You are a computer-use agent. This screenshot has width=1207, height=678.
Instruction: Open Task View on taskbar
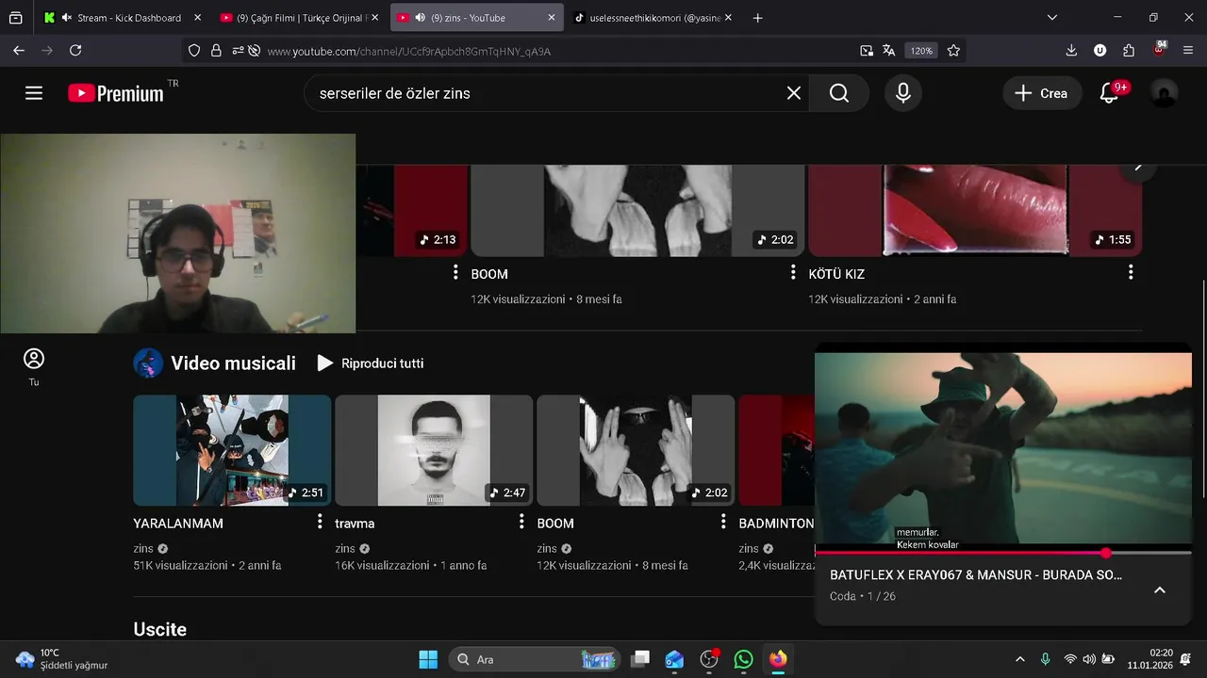[x=640, y=659]
